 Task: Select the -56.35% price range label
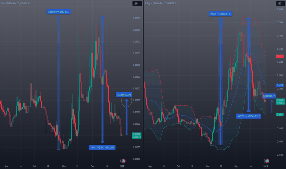coord(102,147)
